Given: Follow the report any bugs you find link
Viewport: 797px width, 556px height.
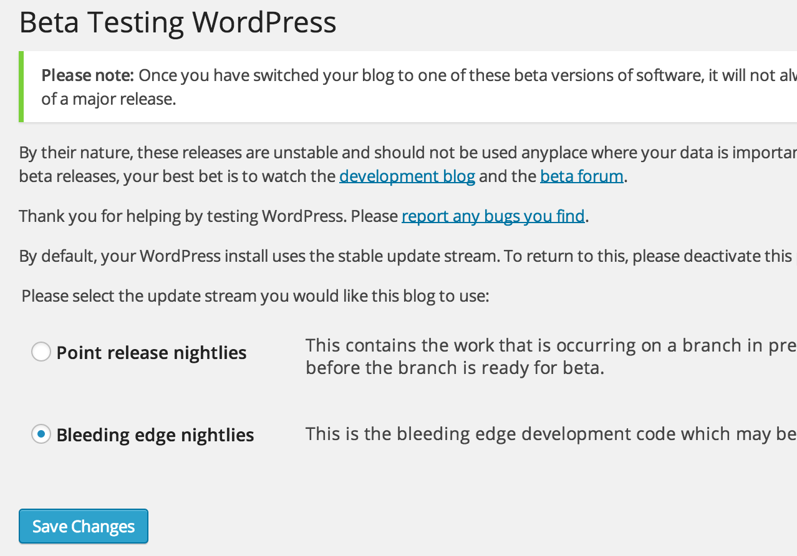Looking at the screenshot, I should coord(493,216).
